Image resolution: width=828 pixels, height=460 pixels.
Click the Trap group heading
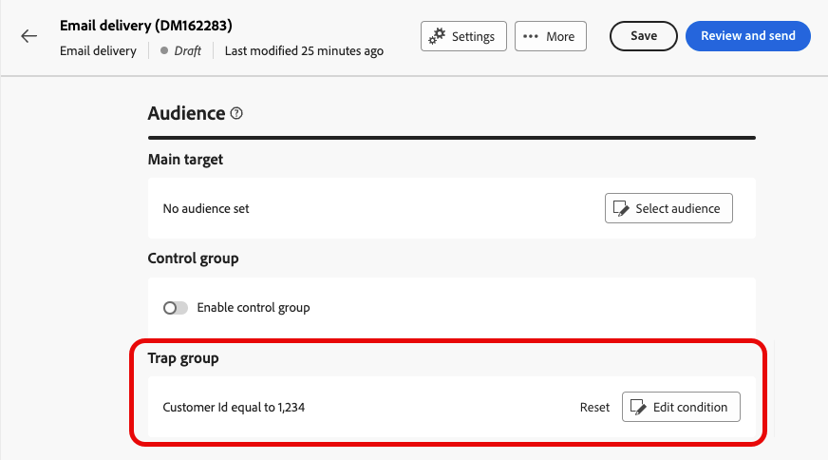pos(183,358)
